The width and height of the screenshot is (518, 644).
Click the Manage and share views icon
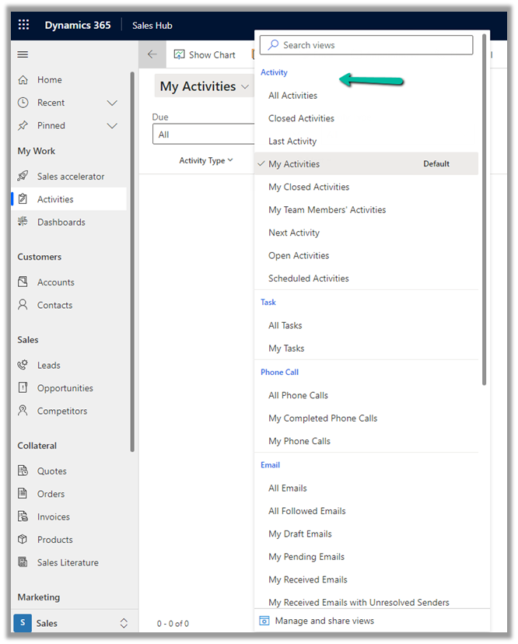(264, 621)
